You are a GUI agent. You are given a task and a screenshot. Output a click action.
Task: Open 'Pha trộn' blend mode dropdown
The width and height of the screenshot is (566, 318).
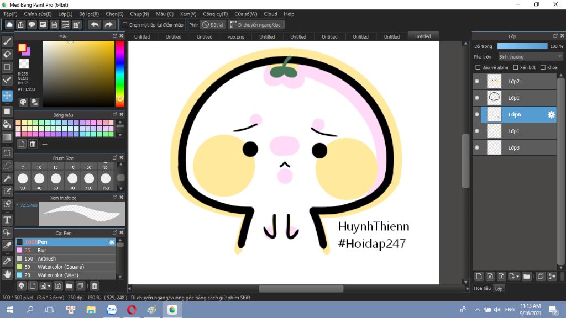(530, 57)
